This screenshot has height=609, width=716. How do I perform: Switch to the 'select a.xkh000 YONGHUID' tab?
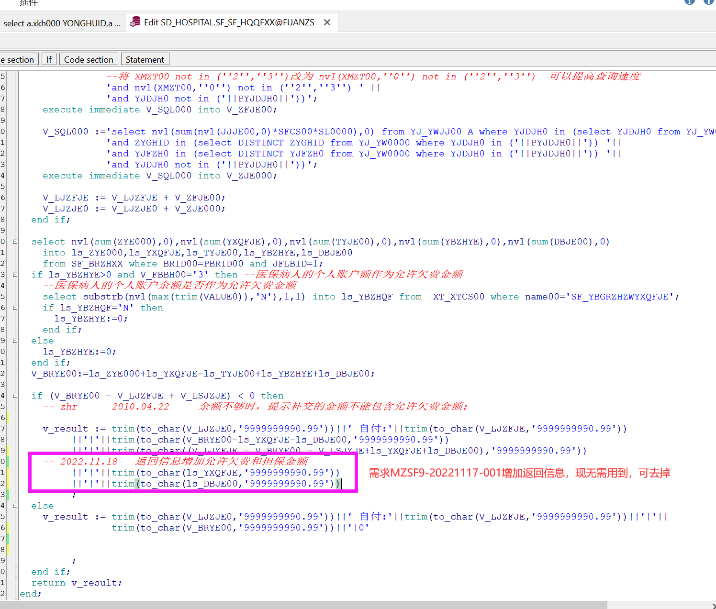62,23
